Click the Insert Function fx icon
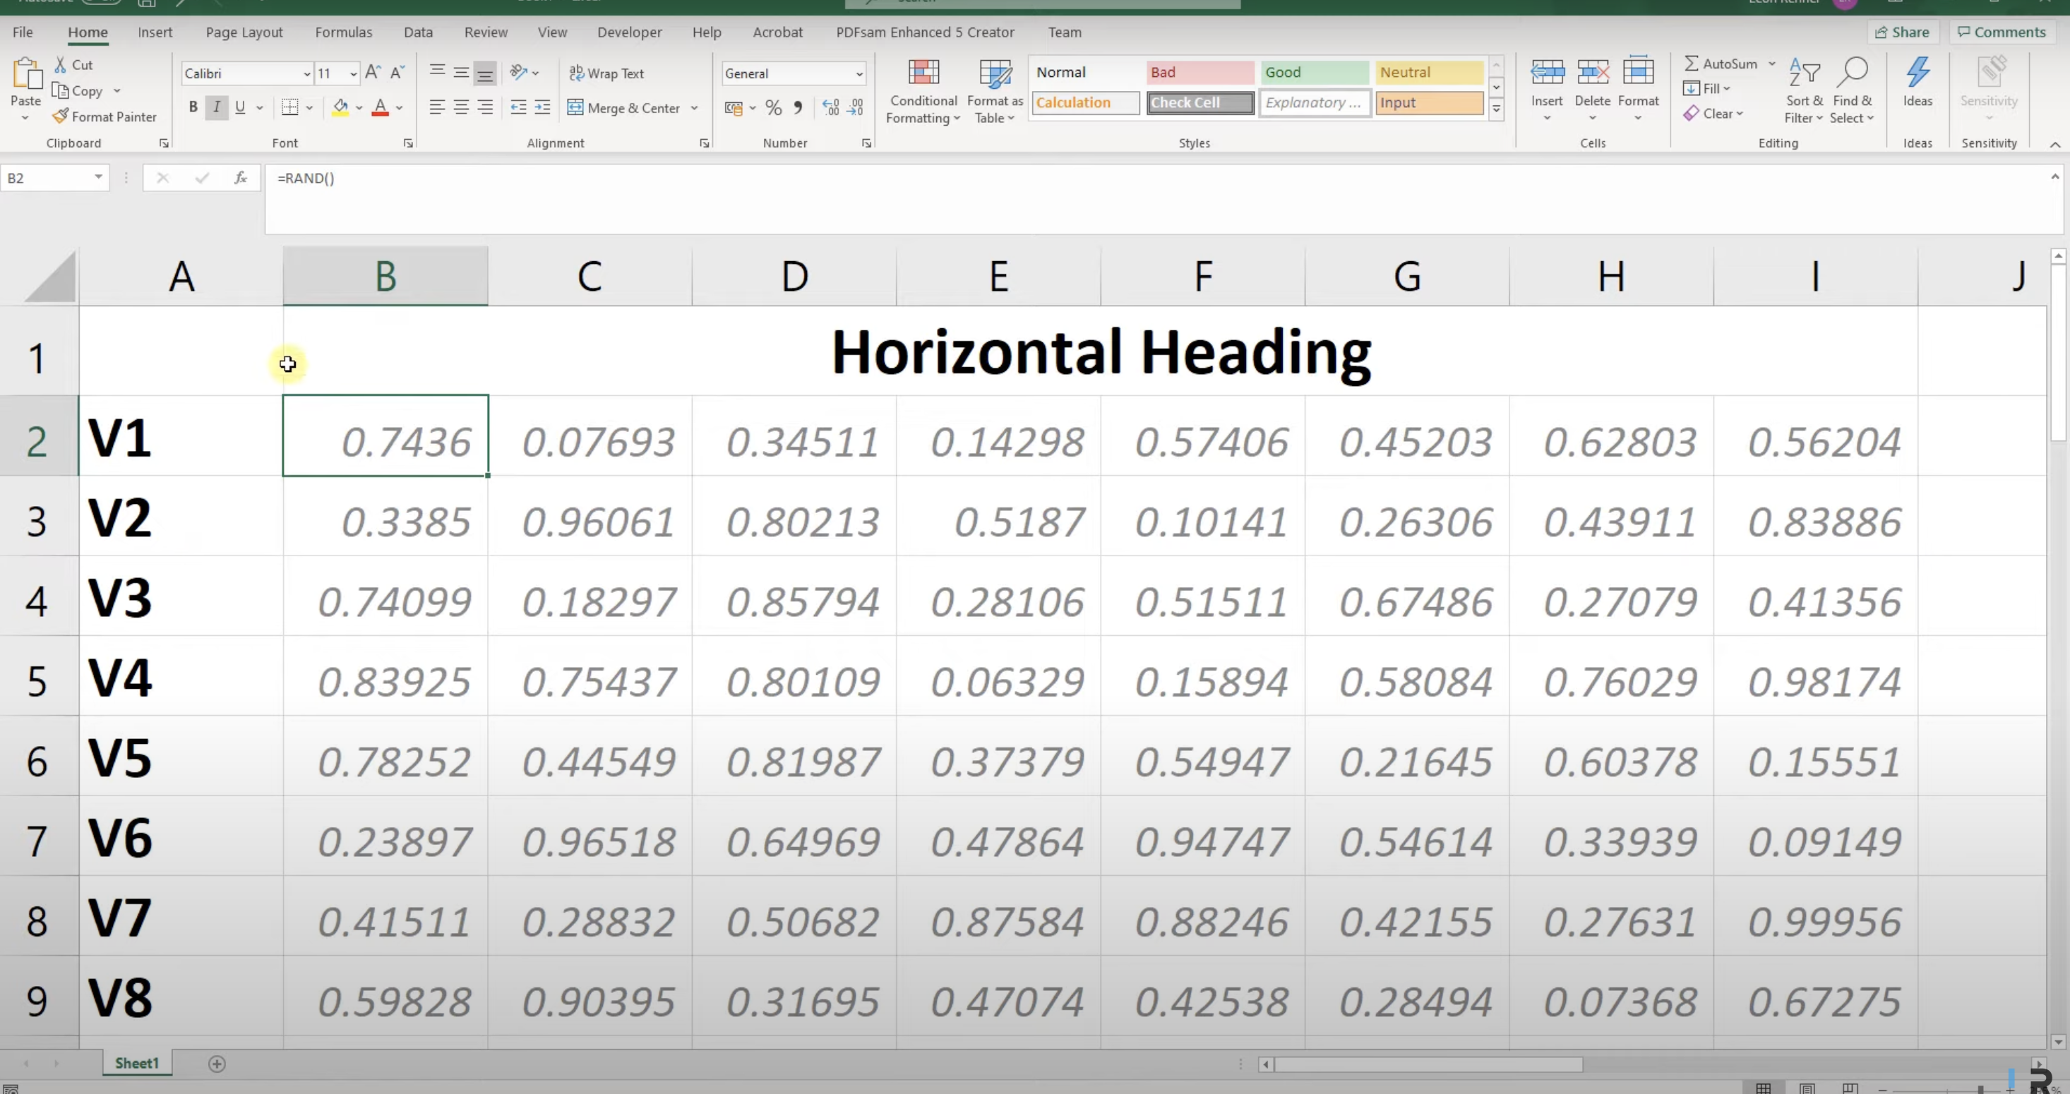 pyautogui.click(x=240, y=179)
